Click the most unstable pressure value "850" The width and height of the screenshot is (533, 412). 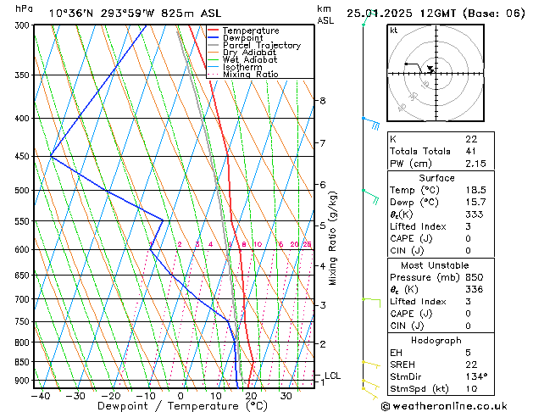tap(475, 277)
